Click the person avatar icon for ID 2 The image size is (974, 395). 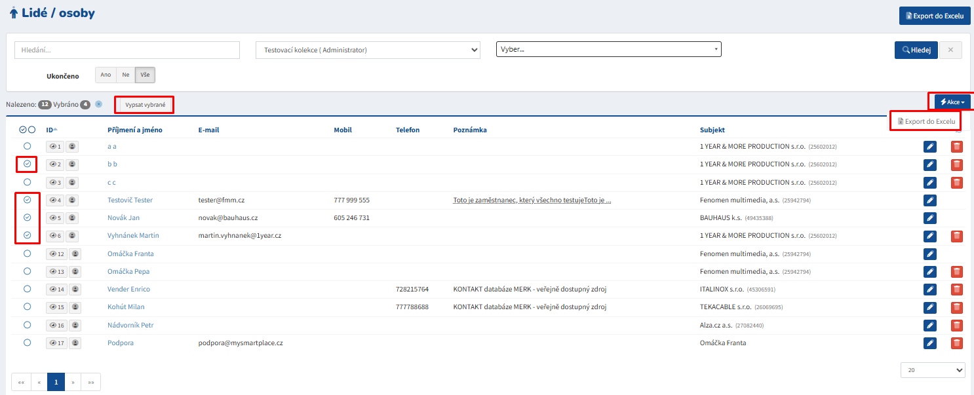(72, 164)
